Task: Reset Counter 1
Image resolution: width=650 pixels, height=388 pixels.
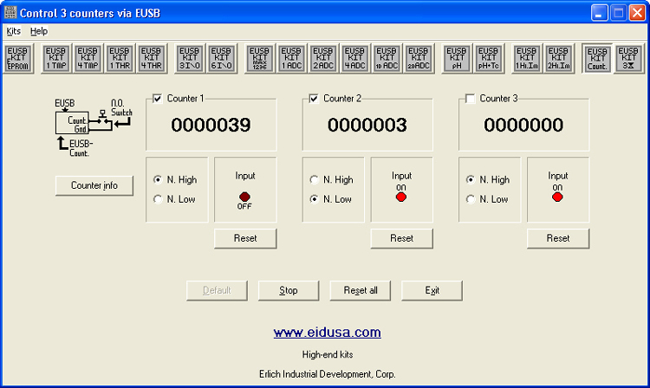Action: click(245, 238)
